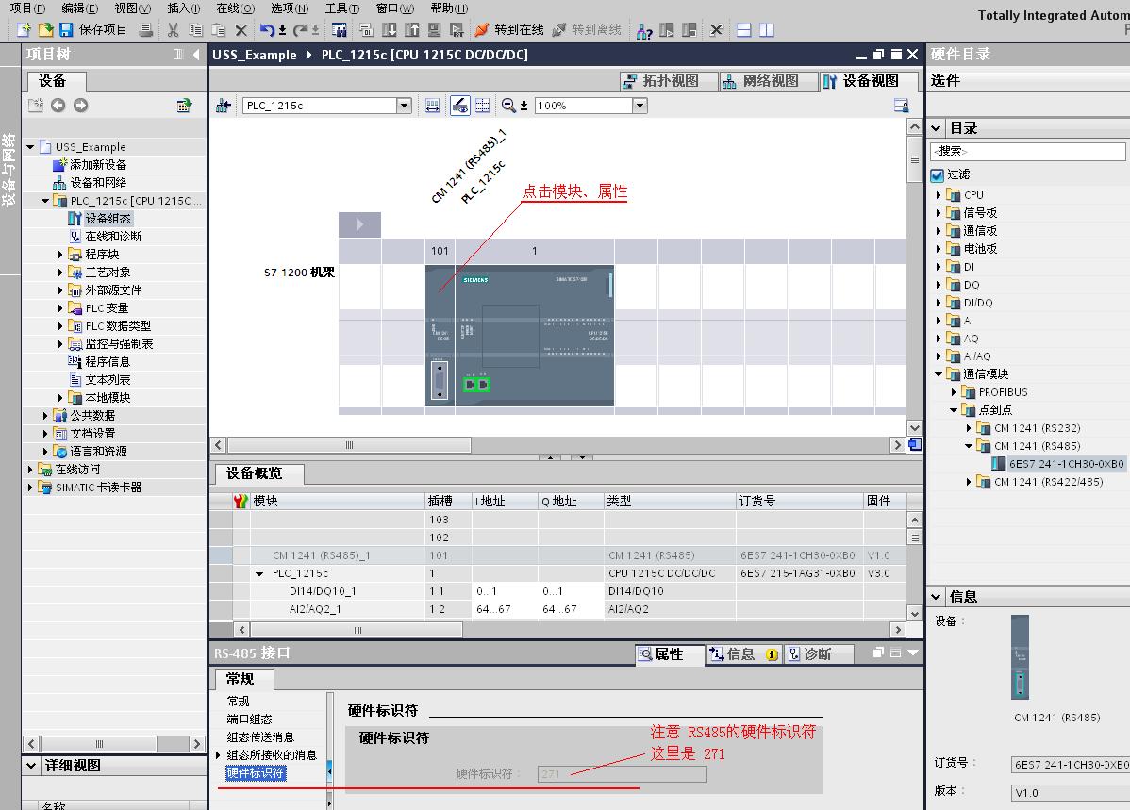
Task: Open the 100% zoom level dropdown
Action: coord(640,106)
